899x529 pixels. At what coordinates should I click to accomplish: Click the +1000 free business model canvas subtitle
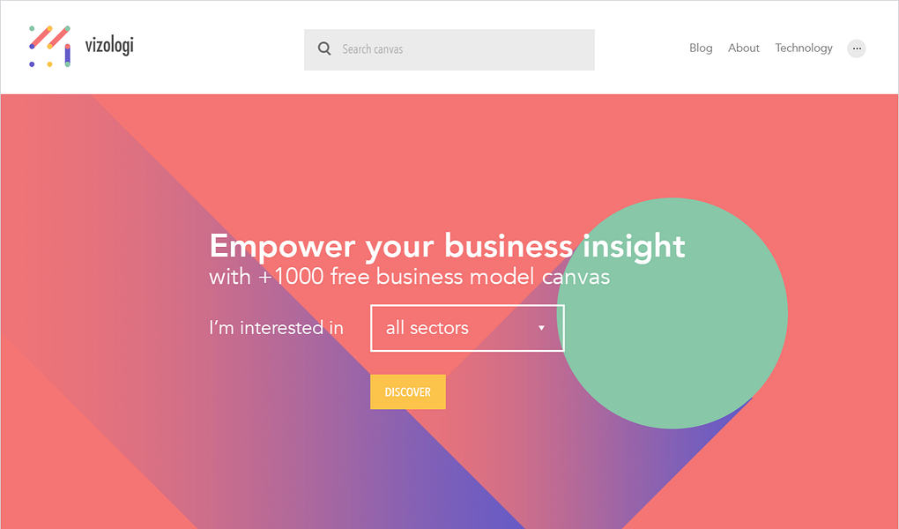tap(409, 277)
